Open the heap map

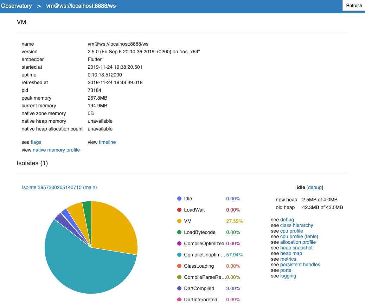[291, 253]
